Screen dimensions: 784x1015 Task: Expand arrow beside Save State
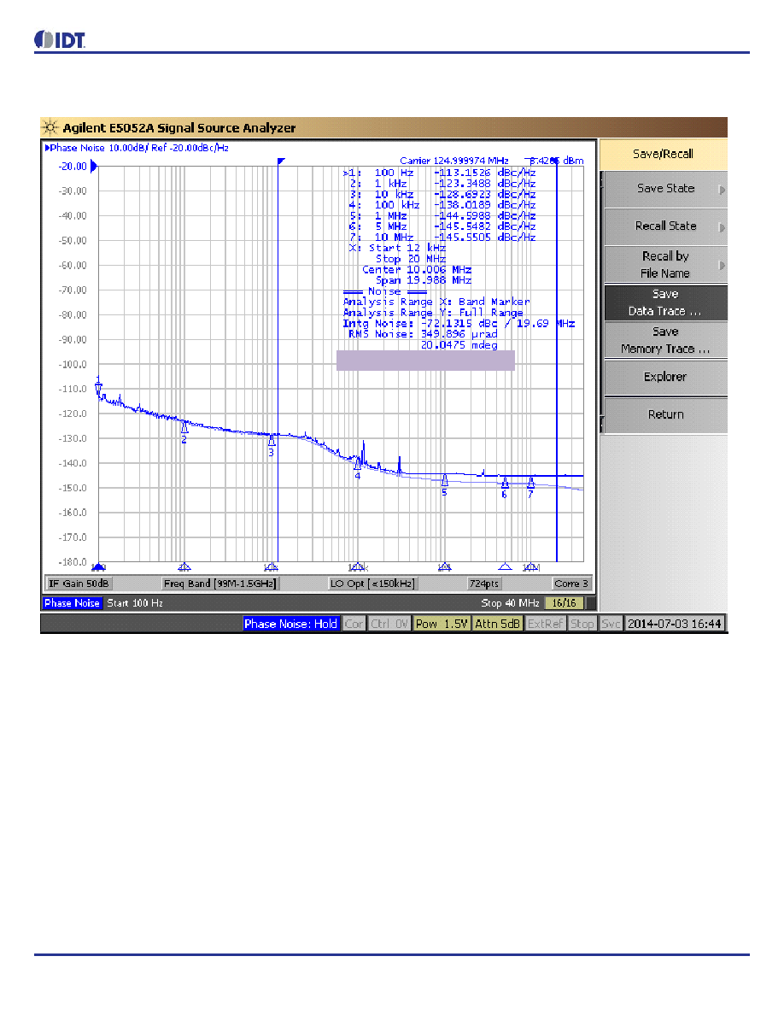[x=722, y=190]
